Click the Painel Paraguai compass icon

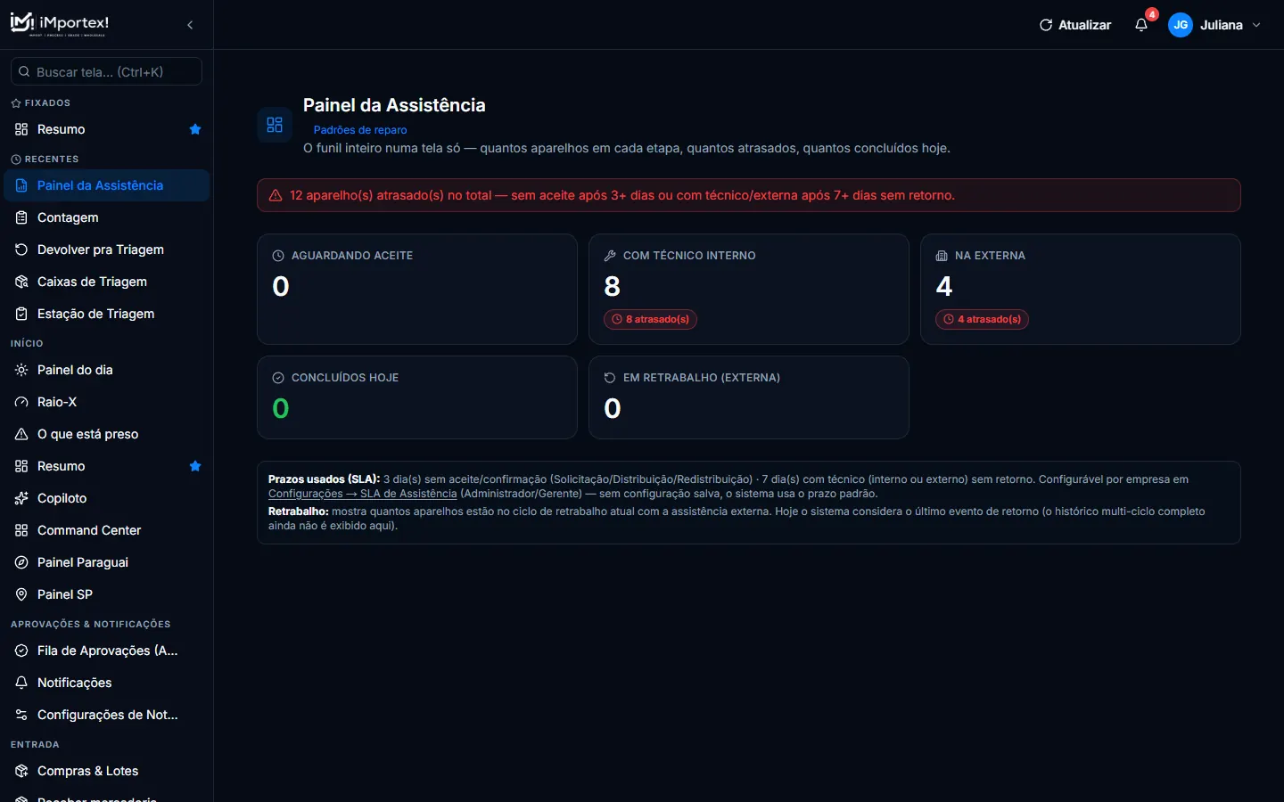[x=21, y=562]
